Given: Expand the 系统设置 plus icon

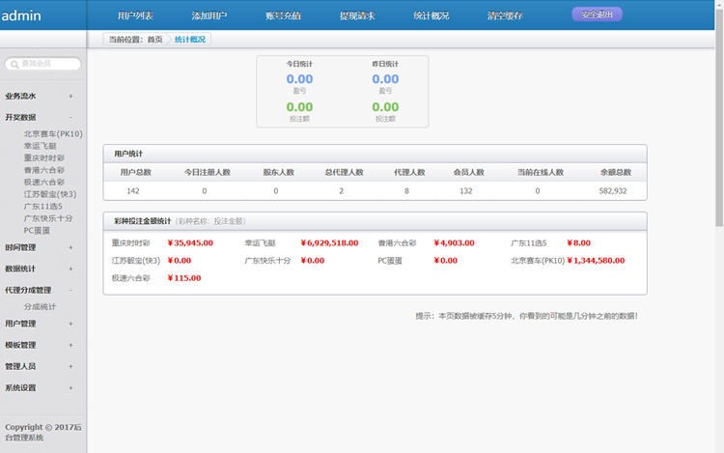Looking at the screenshot, I should click(70, 387).
